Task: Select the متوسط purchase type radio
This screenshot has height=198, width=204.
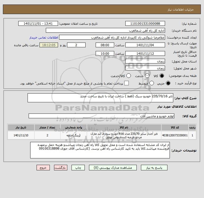Action: (152, 83)
